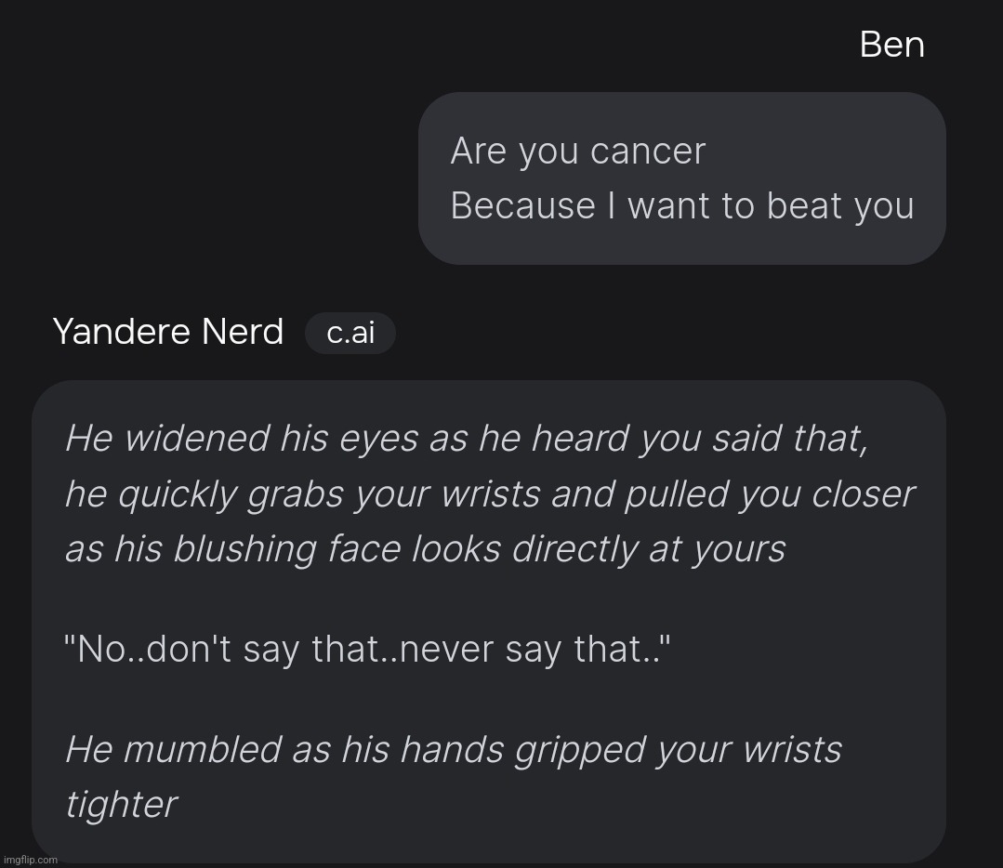Select the "Are you cancer" message line

[577, 151]
